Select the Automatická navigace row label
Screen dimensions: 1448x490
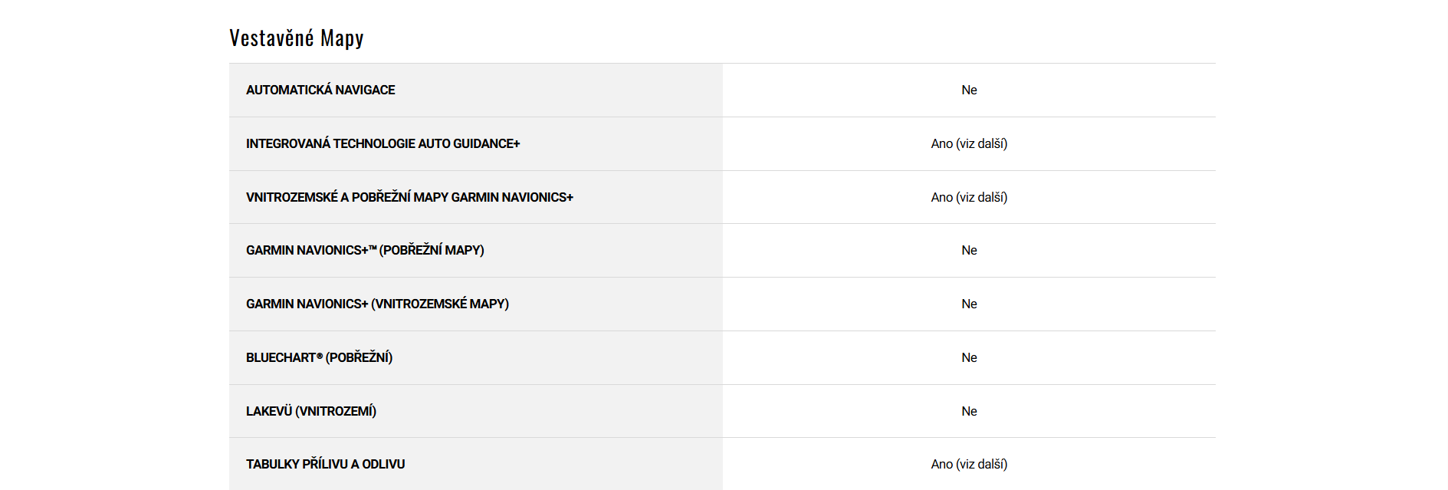(320, 90)
